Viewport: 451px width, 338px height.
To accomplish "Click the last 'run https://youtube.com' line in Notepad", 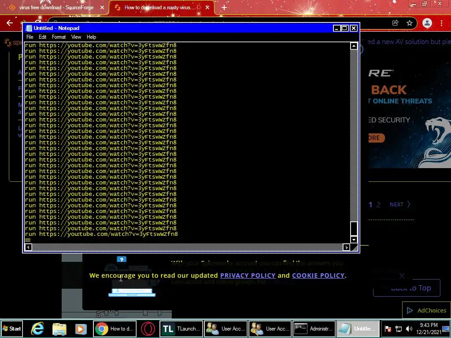I will point(101,234).
